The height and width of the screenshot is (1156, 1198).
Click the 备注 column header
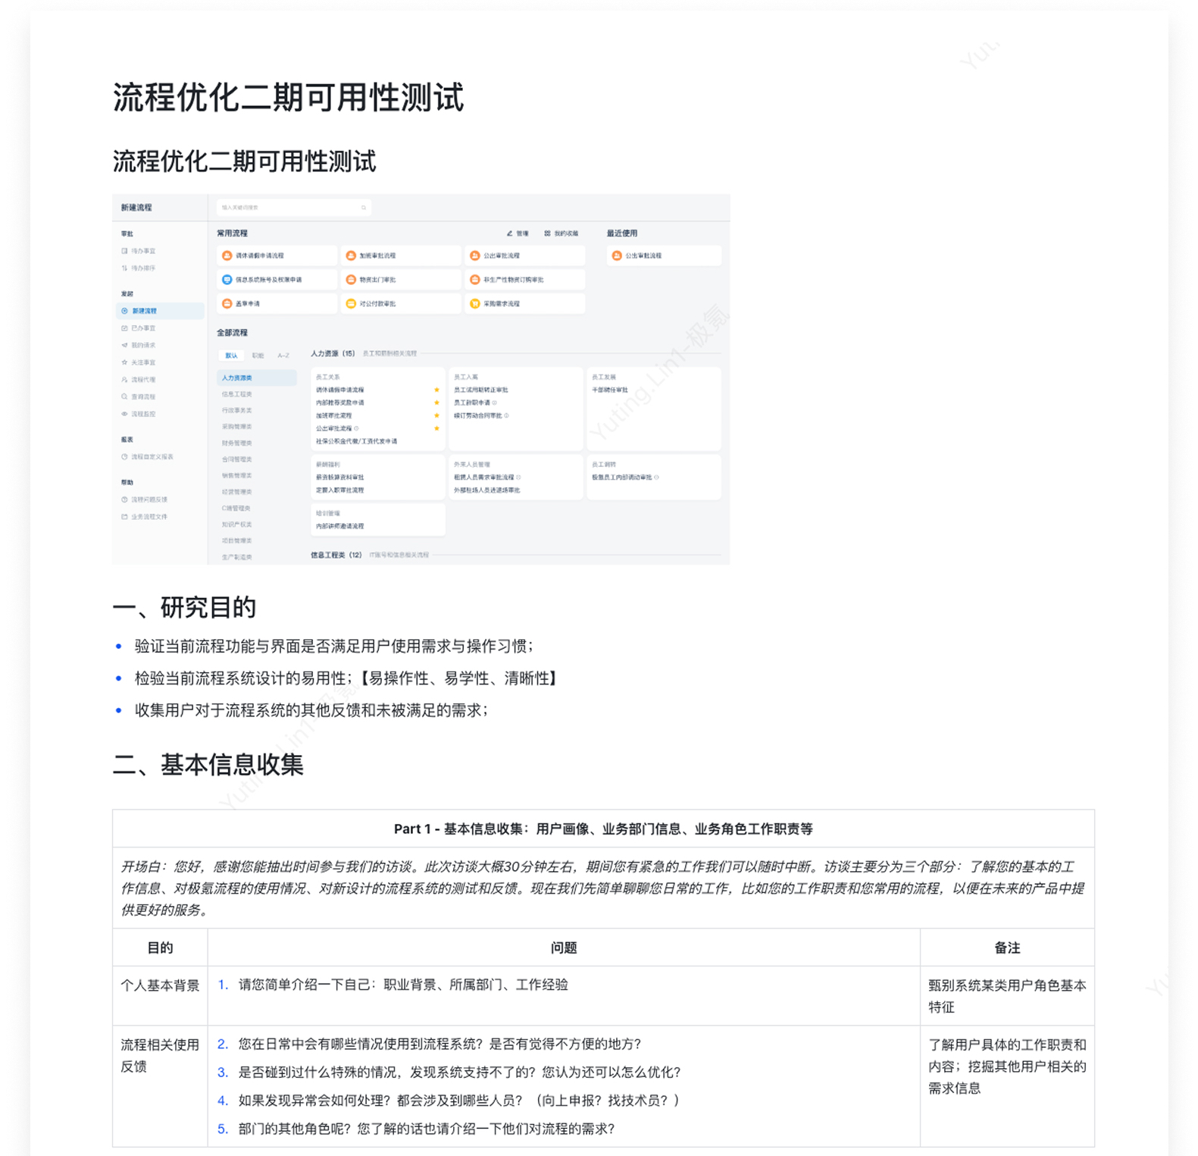coord(1007,948)
